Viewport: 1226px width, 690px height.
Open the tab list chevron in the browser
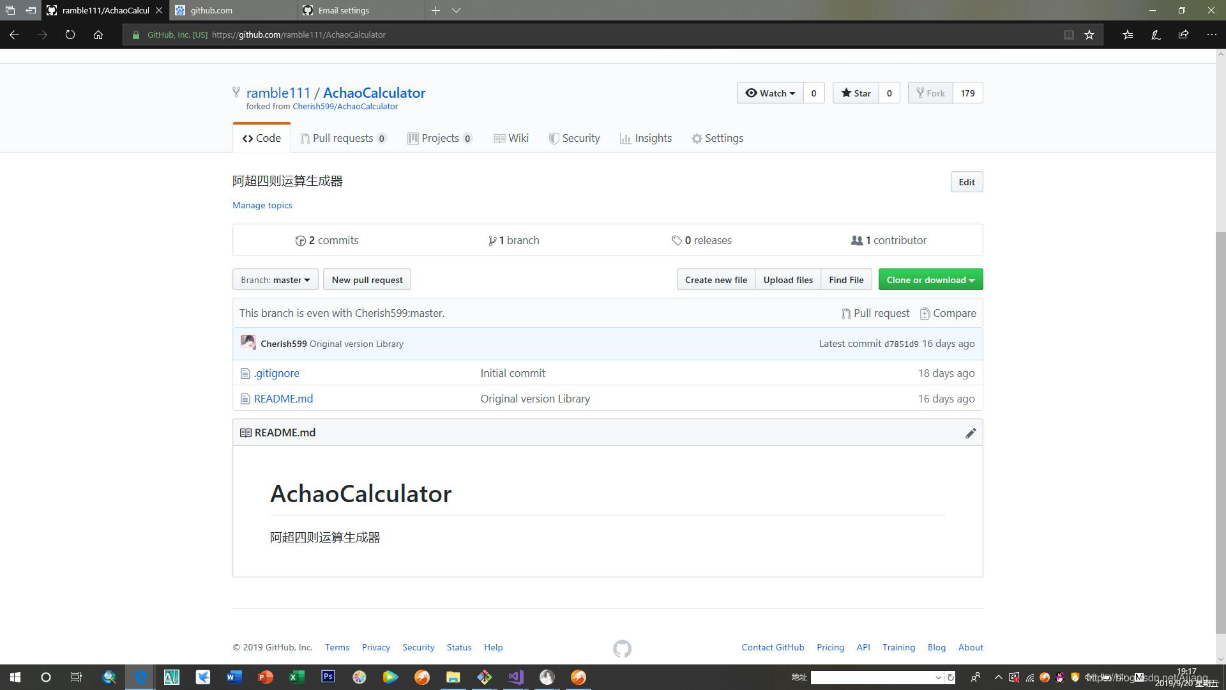pyautogui.click(x=456, y=11)
